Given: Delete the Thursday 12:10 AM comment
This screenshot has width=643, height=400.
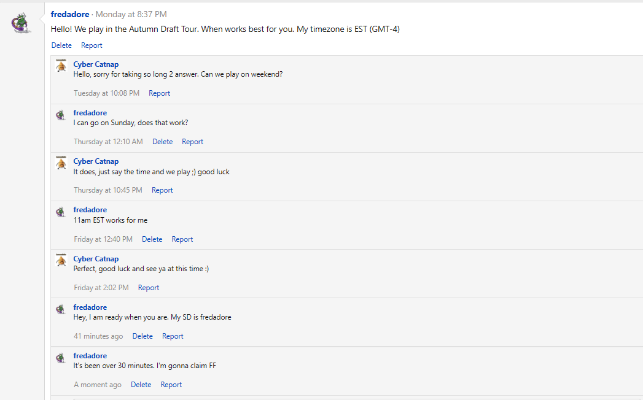Looking at the screenshot, I should [162, 142].
